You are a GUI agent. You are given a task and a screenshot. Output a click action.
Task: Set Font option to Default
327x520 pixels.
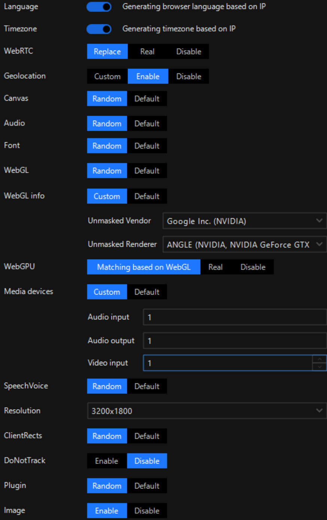coord(147,146)
